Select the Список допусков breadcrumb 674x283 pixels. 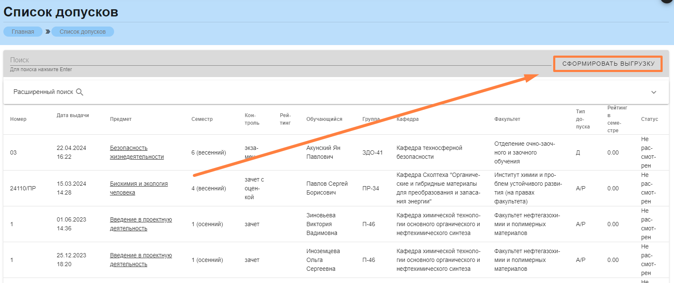tap(83, 32)
